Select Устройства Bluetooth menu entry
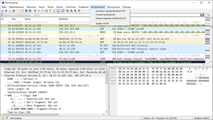213x120 pixels. 105,15
